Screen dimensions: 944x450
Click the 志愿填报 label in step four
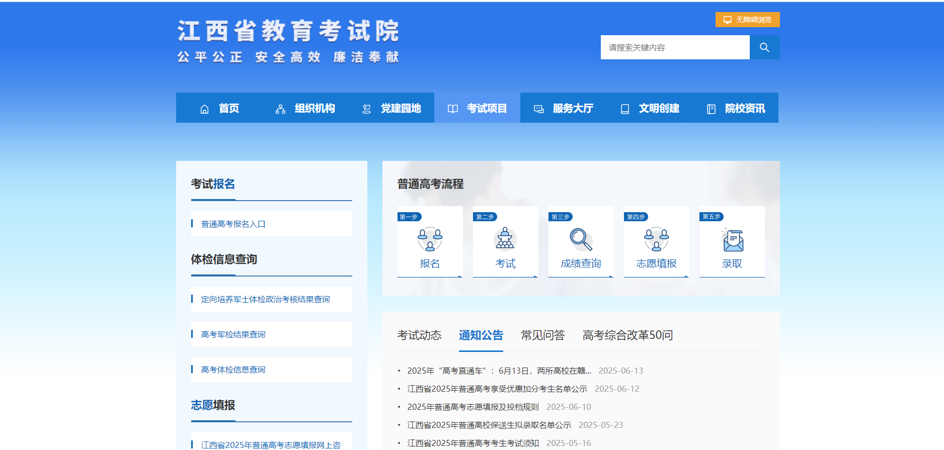pos(657,263)
